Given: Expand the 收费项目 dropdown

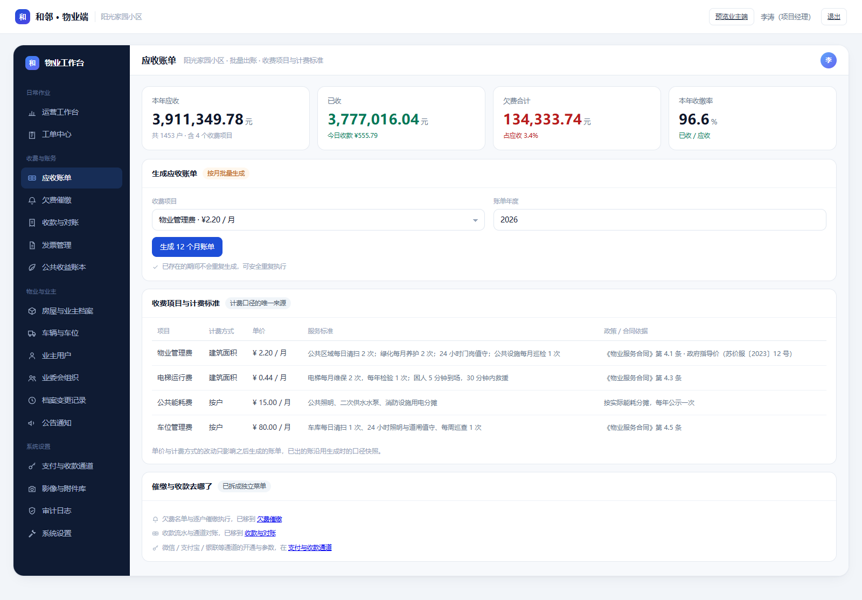Looking at the screenshot, I should tap(318, 220).
